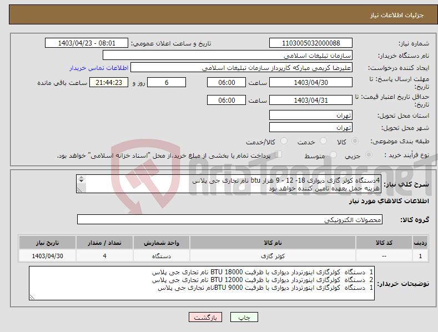Click the price validity date 1403/04/31 field
The image size is (438, 332).
pos(311,100)
